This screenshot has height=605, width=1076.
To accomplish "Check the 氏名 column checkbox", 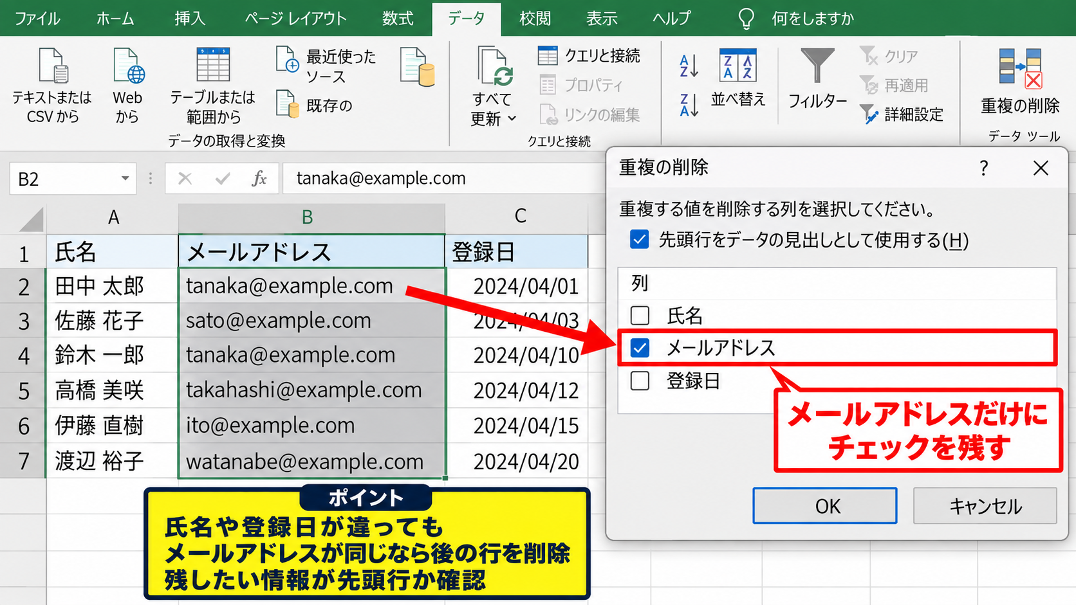I will coord(640,315).
